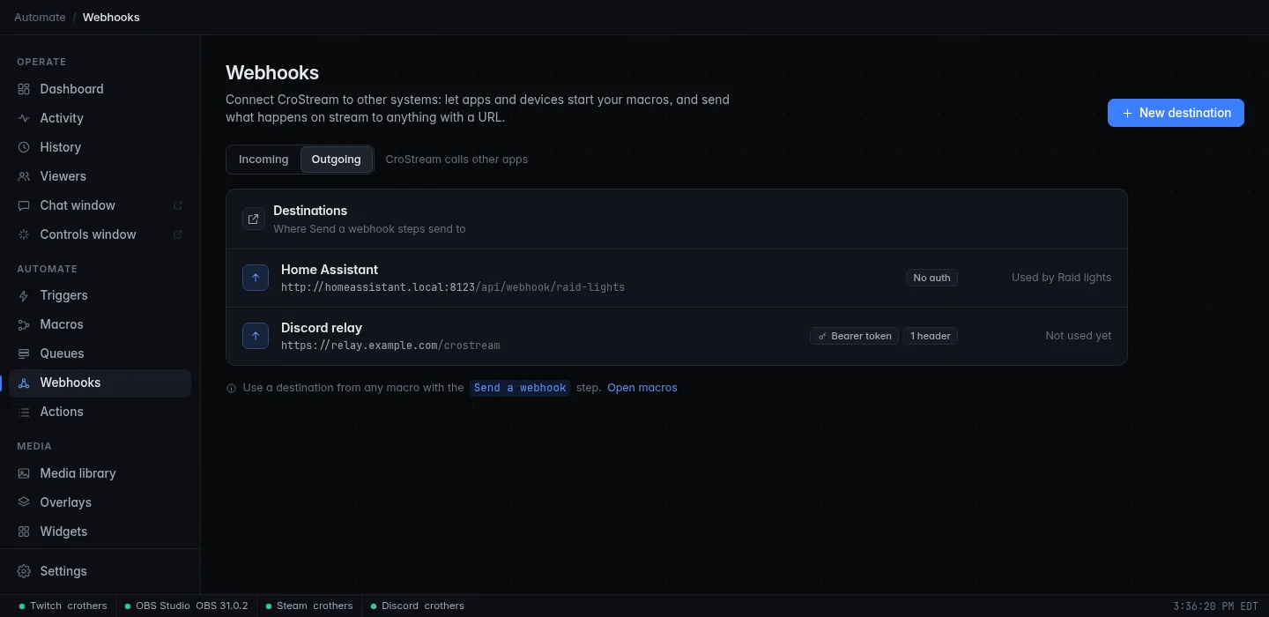Viewport: 1269px width, 617px height.
Task: Click the Bearer token badge
Action: coord(854,336)
